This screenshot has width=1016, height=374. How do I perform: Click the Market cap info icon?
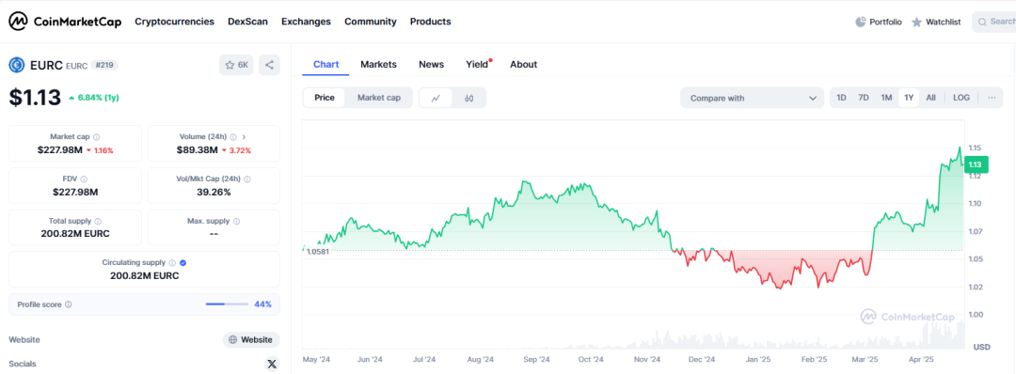coord(97,137)
